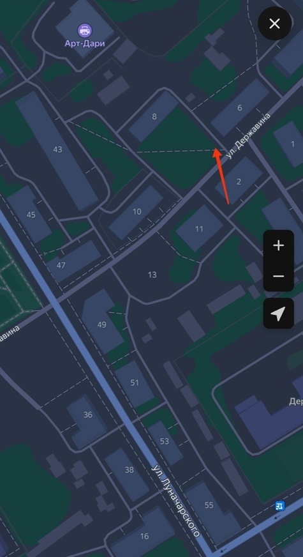The image size is (303, 557).
Task: Select building number 11
Action: (x=199, y=229)
